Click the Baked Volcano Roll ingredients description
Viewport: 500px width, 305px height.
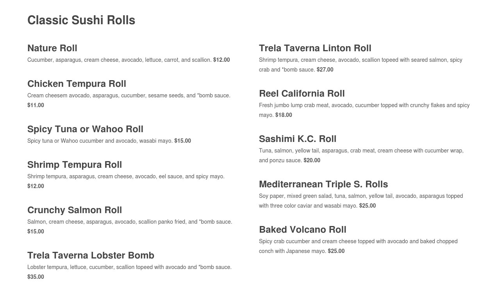coord(358,242)
